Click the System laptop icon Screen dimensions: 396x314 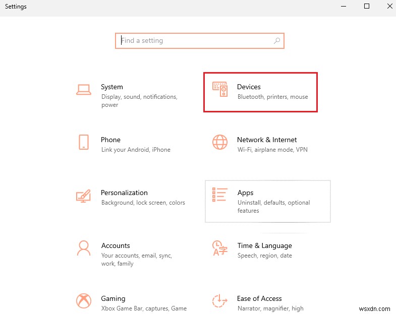[x=84, y=90]
